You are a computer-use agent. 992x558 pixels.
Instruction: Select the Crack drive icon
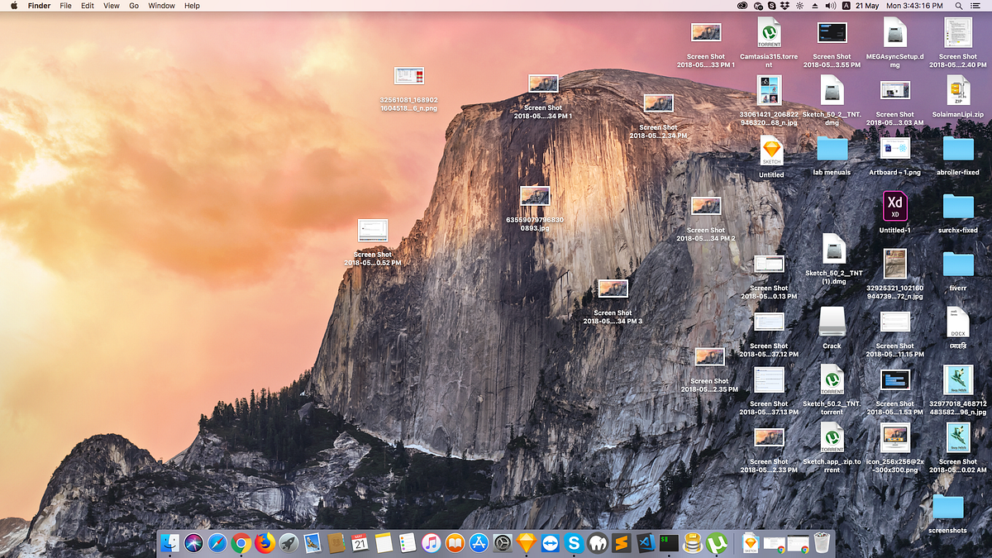832,322
